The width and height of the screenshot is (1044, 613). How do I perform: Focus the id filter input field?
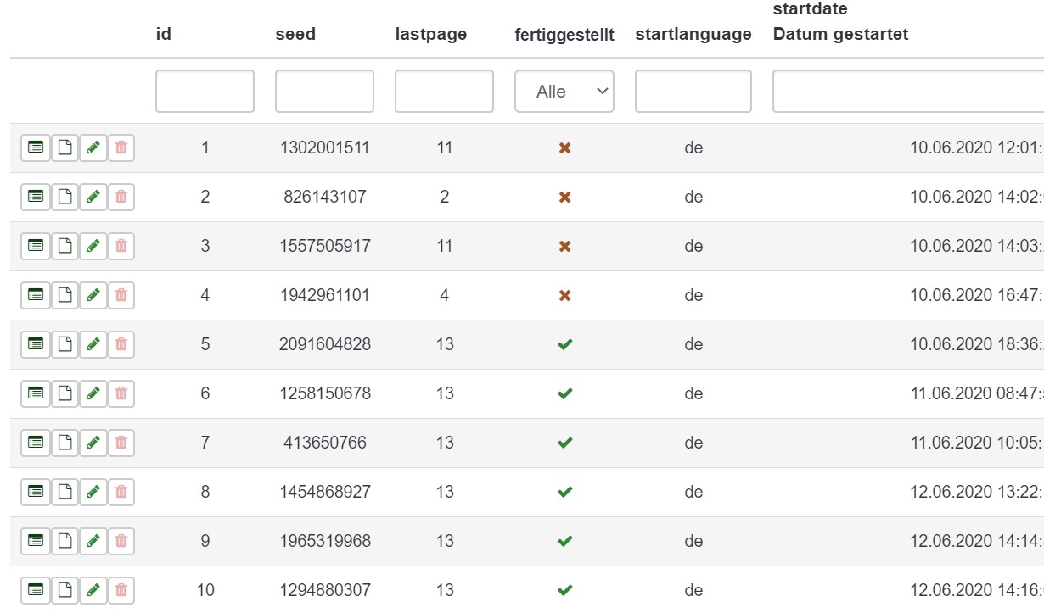205,92
